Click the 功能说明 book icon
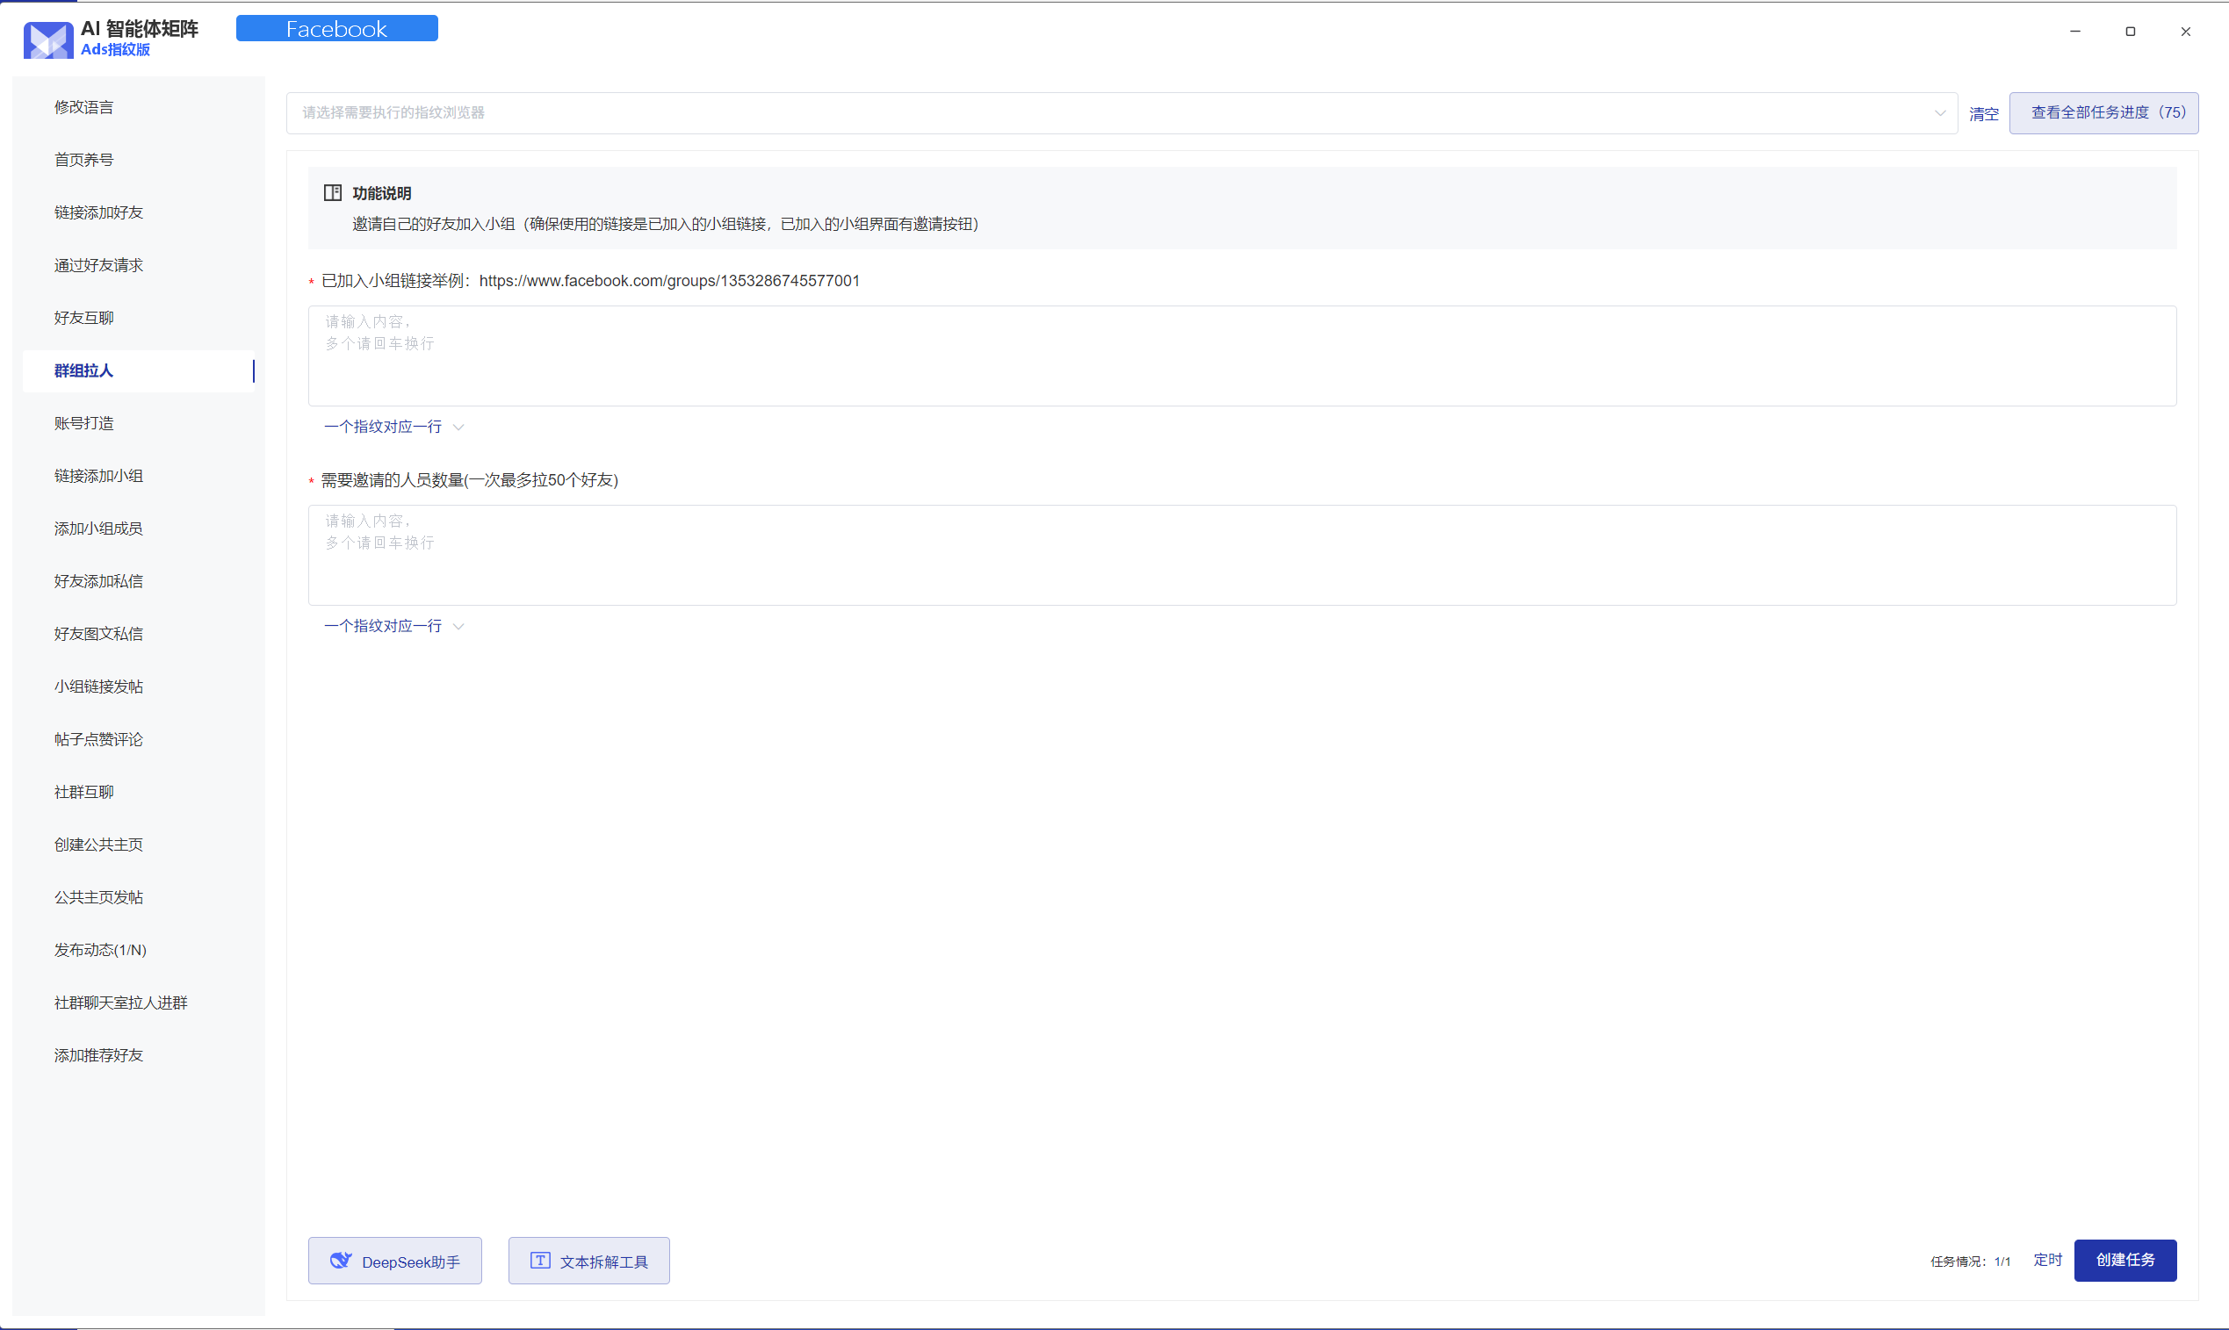The image size is (2229, 1330). point(333,192)
